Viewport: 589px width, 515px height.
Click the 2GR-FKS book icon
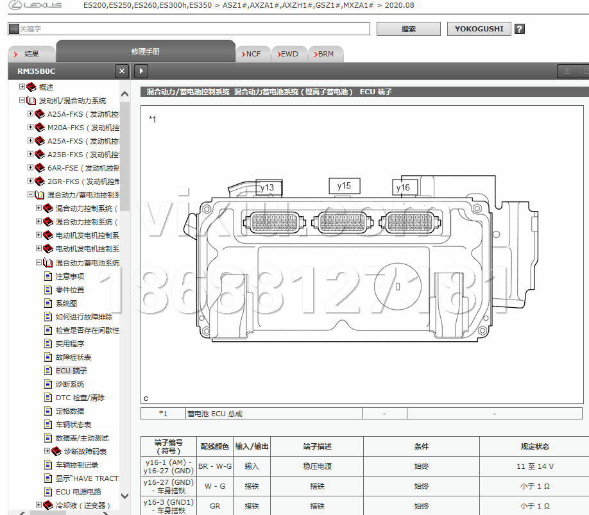click(x=40, y=182)
